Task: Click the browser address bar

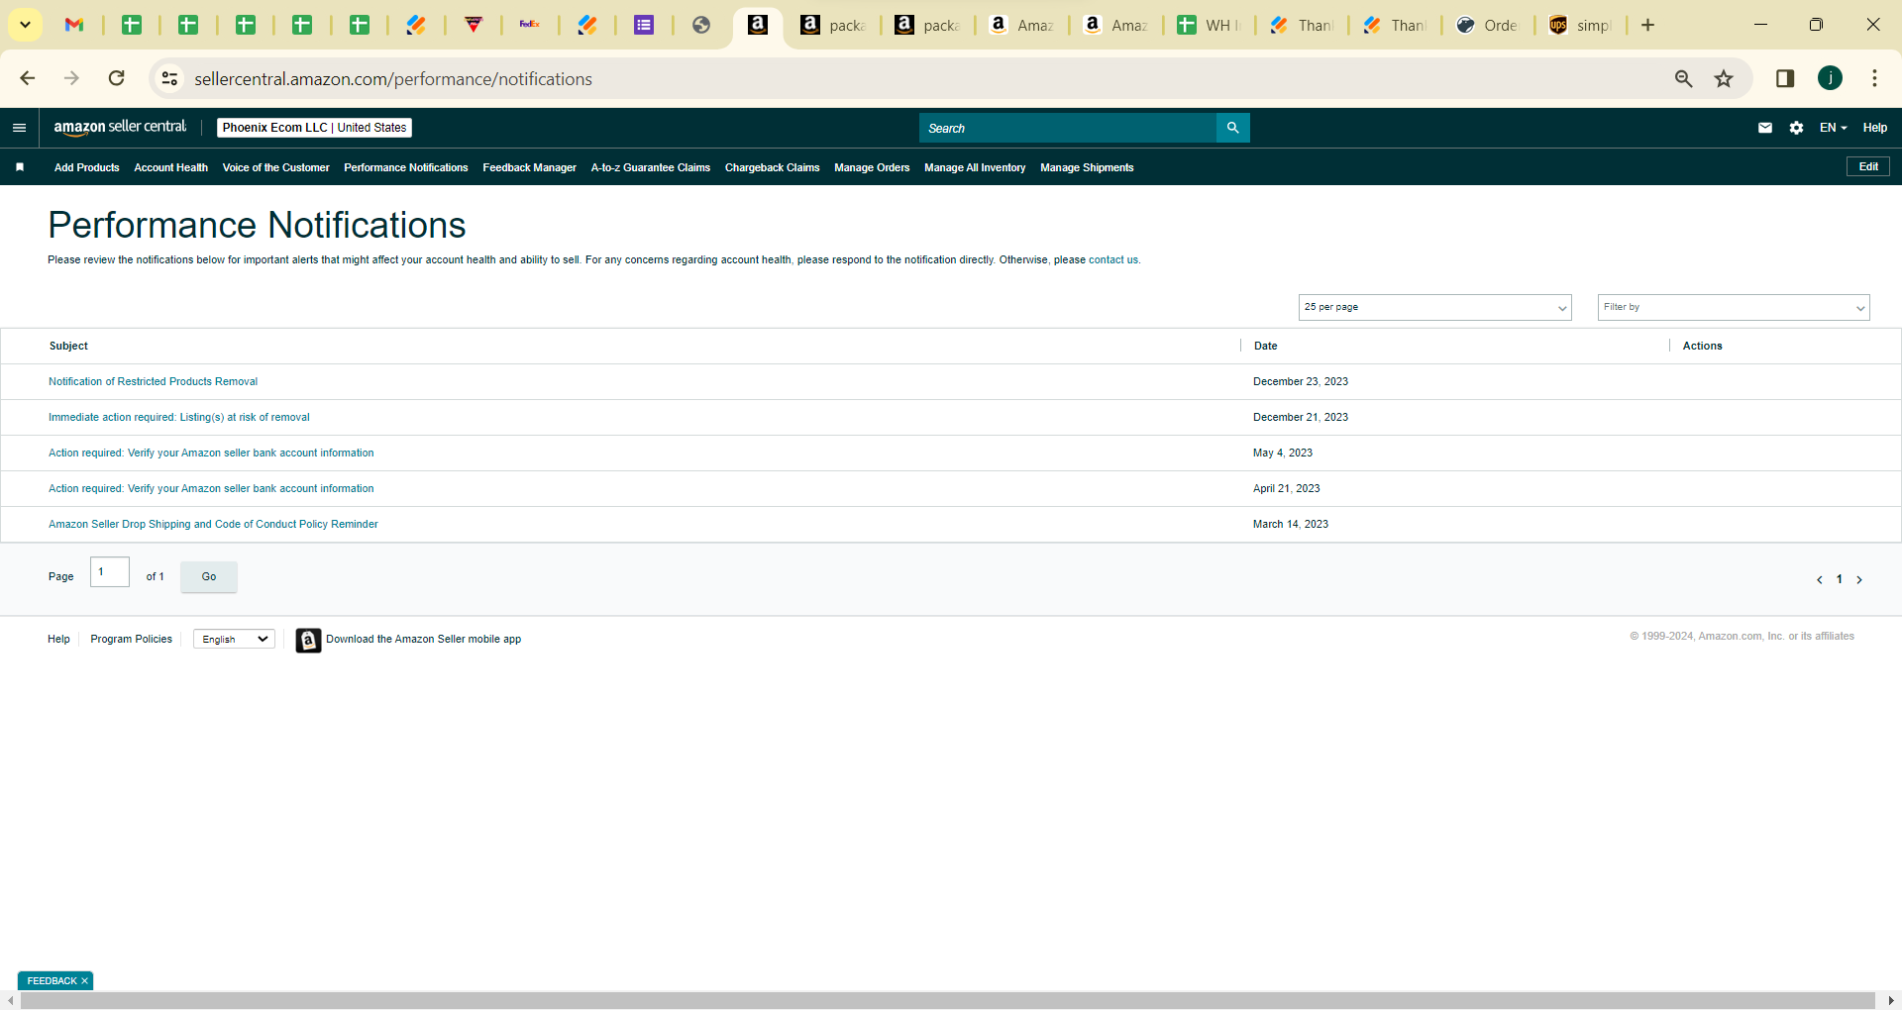Action: pos(921,78)
